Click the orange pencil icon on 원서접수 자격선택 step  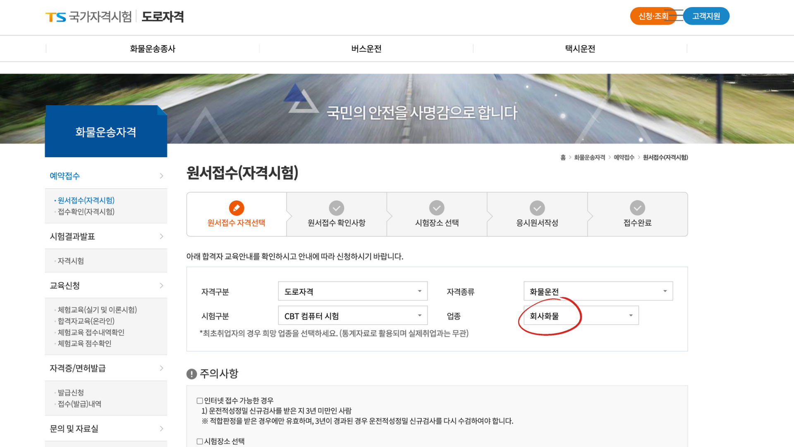pos(236,208)
